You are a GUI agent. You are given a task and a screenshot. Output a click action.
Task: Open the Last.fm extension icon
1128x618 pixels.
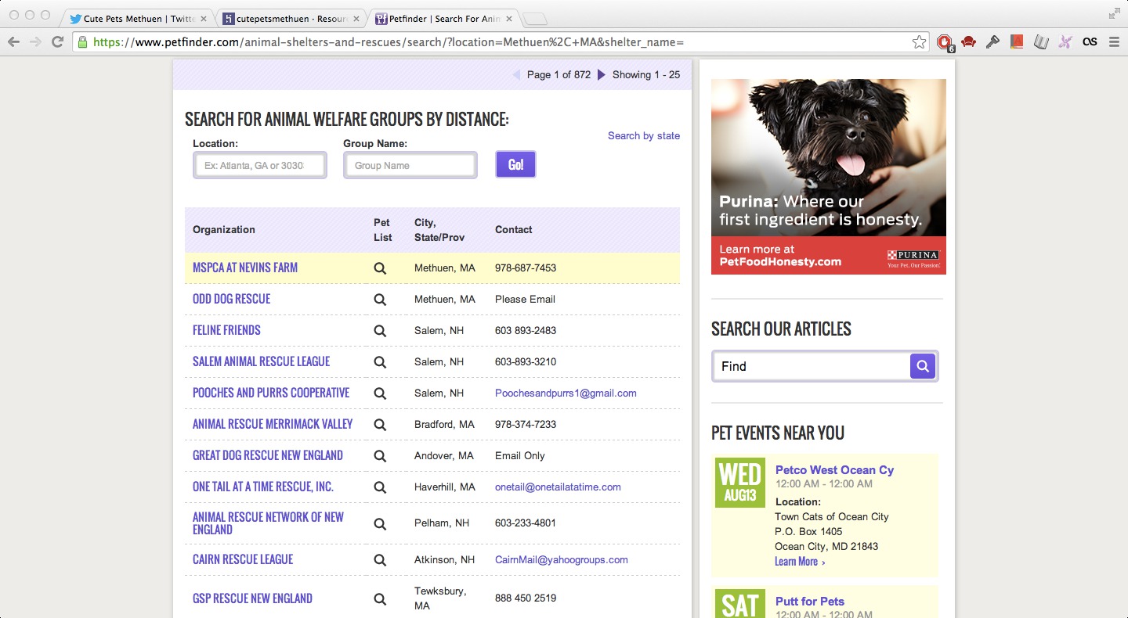pyautogui.click(x=1090, y=42)
